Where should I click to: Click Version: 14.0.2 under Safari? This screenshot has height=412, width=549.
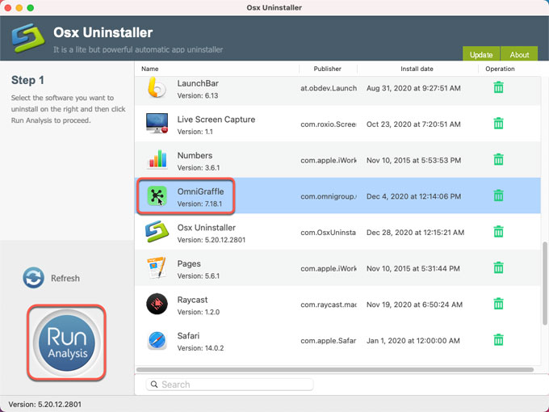pos(200,348)
